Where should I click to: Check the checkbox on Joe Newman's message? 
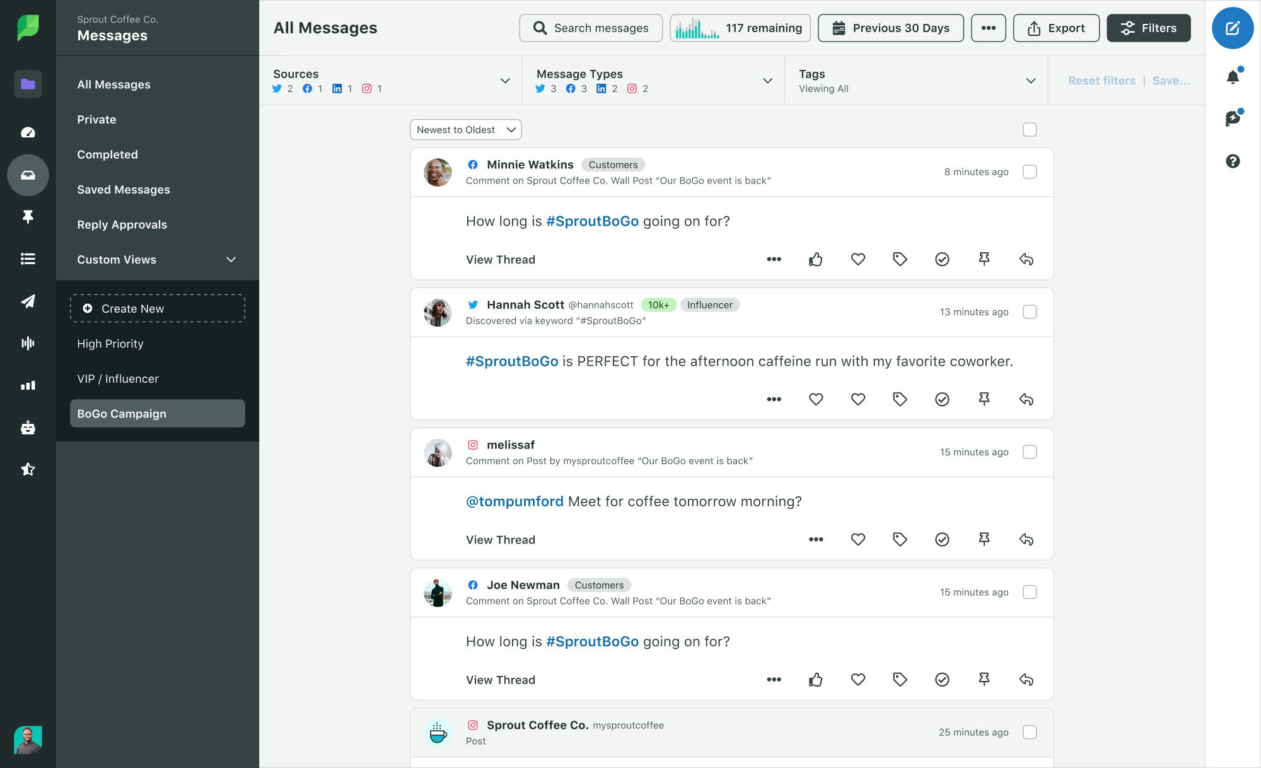click(x=1030, y=592)
